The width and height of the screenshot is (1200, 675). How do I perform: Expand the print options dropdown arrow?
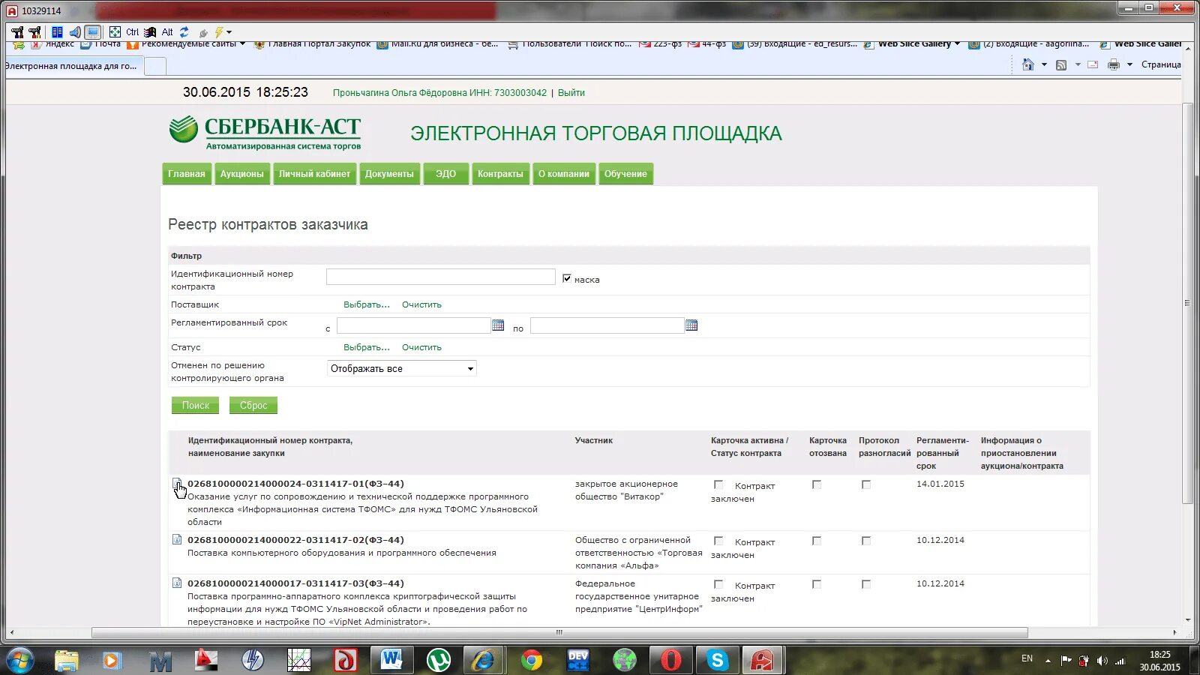point(1129,65)
